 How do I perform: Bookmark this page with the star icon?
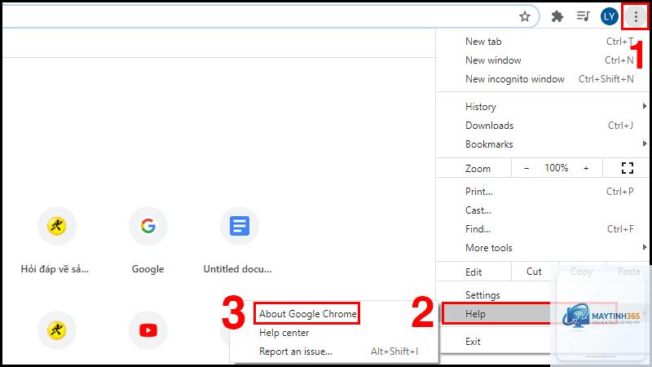pyautogui.click(x=525, y=16)
